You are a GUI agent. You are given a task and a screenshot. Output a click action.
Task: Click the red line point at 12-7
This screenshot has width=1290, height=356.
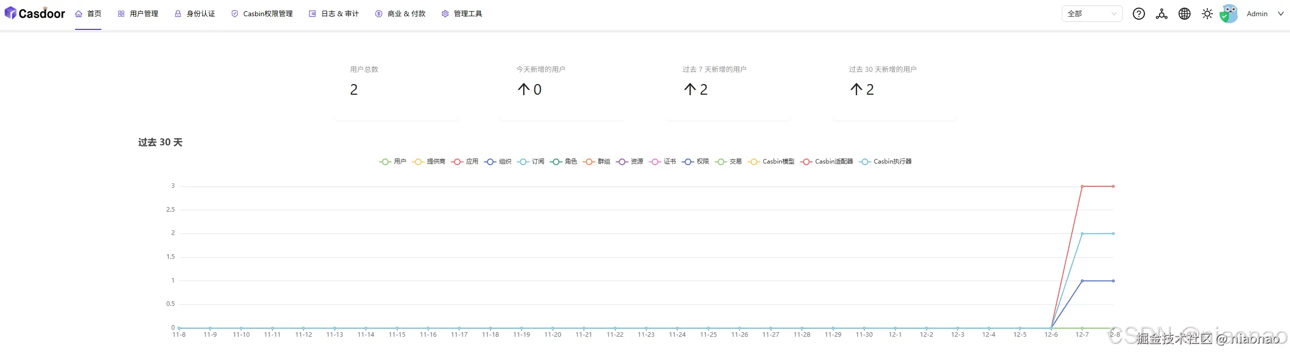1082,186
